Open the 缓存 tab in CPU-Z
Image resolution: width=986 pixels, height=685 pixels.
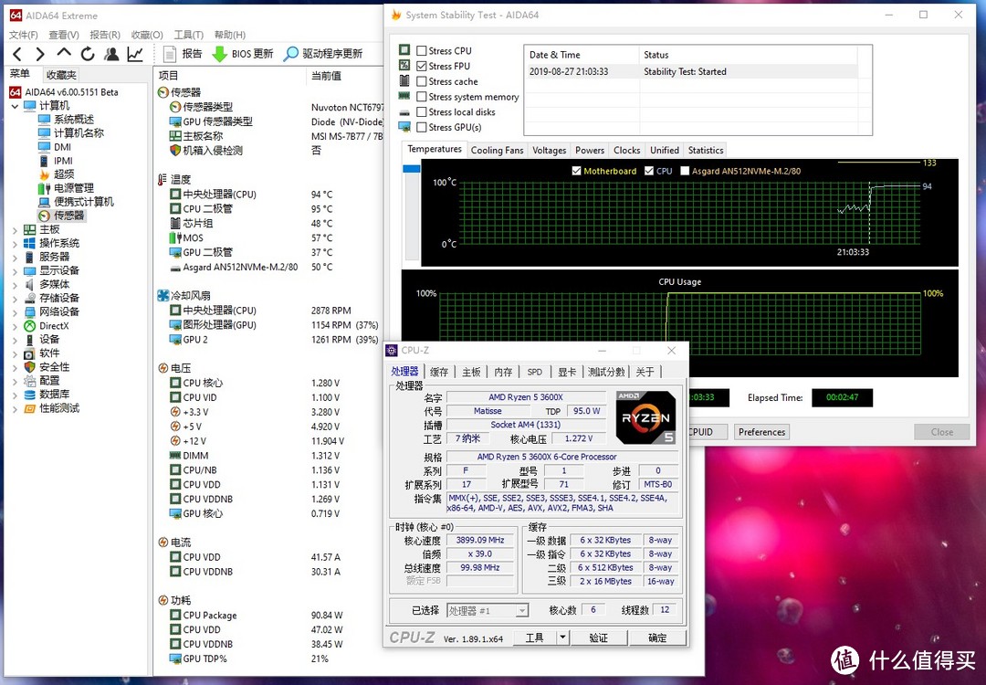pyautogui.click(x=439, y=372)
